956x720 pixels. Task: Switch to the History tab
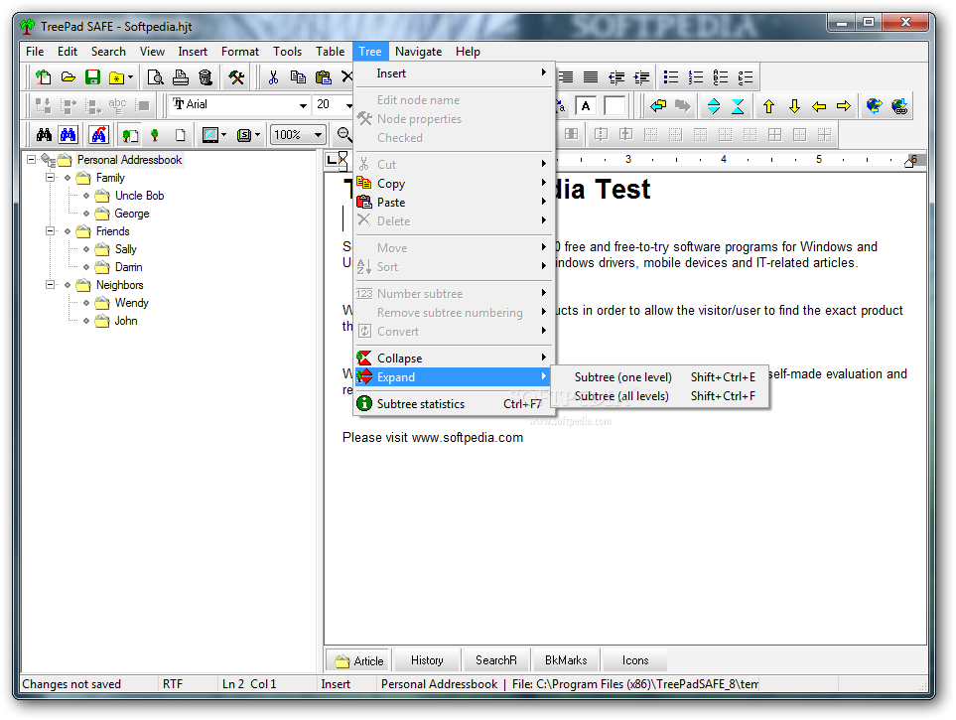(427, 660)
